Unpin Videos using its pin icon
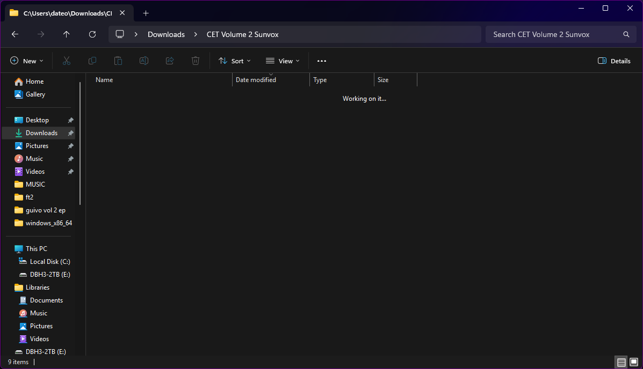This screenshot has width=643, height=369. click(70, 172)
